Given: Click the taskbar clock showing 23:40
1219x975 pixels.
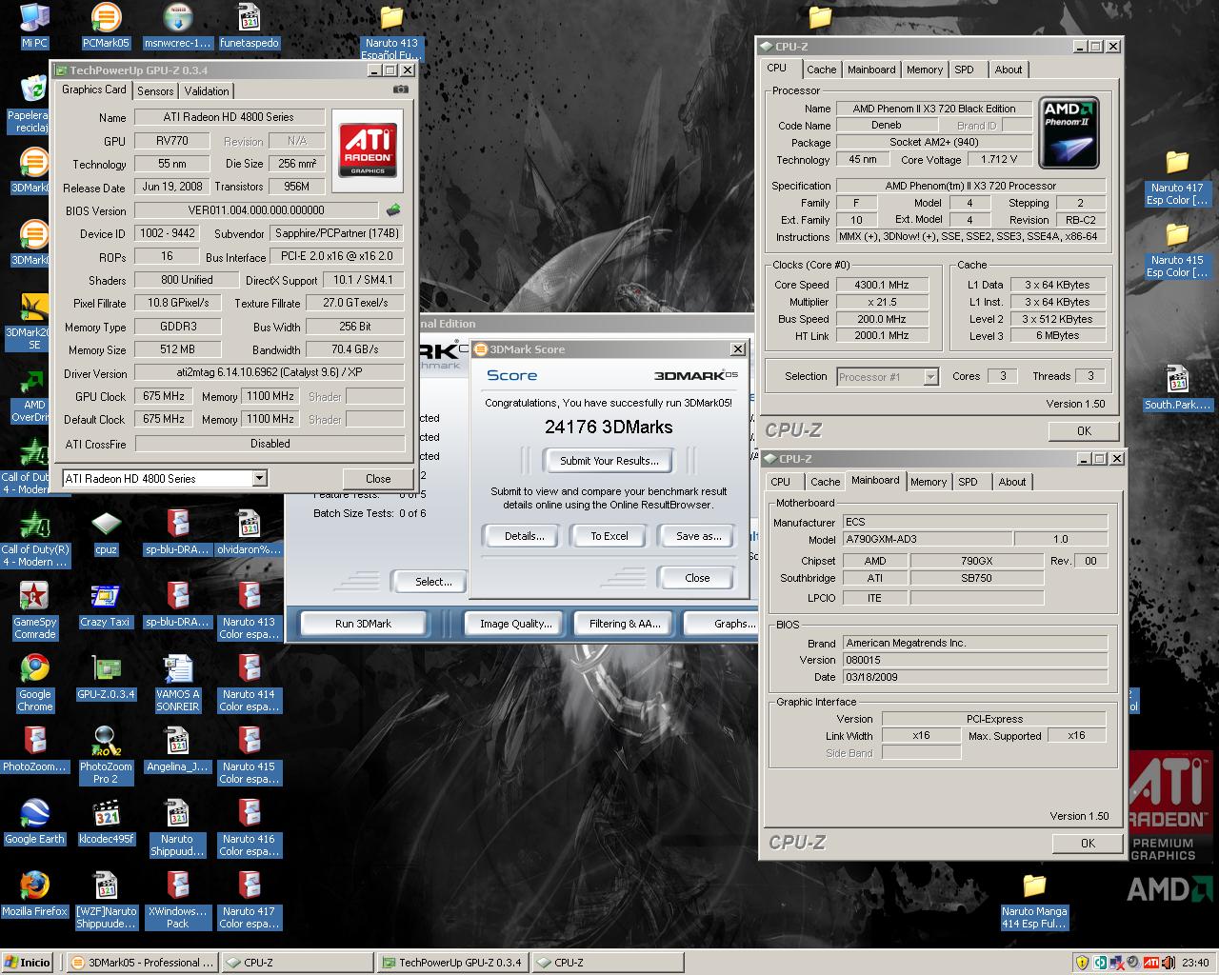Looking at the screenshot, I should 1195,963.
